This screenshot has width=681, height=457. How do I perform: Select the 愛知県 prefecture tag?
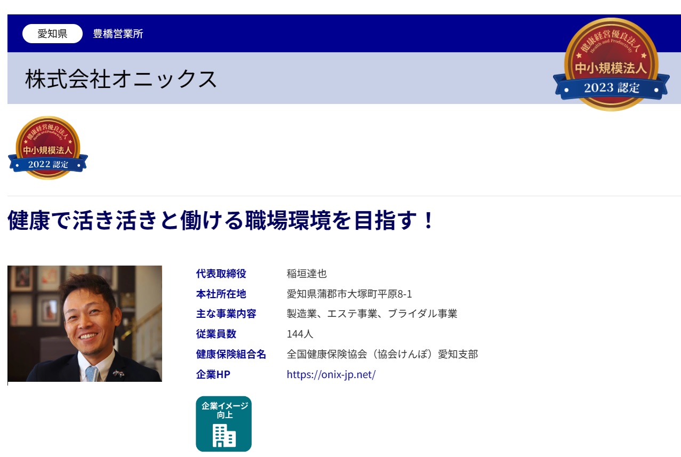pos(52,34)
